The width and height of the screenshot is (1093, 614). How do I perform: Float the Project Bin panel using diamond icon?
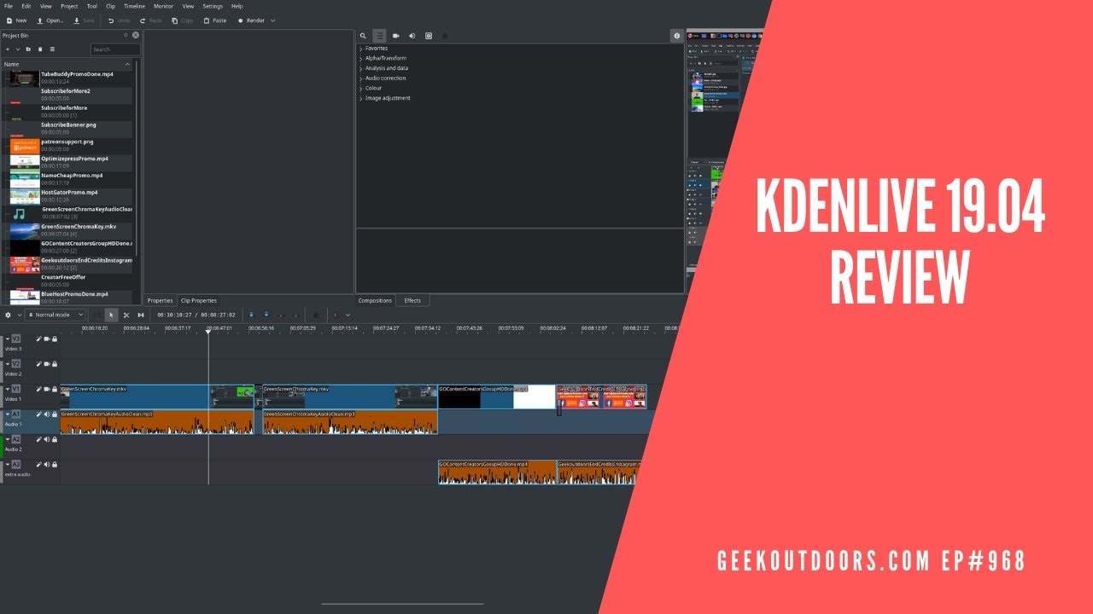126,35
